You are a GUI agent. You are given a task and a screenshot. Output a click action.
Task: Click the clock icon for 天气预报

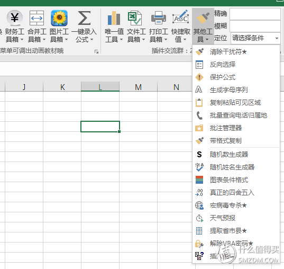click(199, 218)
